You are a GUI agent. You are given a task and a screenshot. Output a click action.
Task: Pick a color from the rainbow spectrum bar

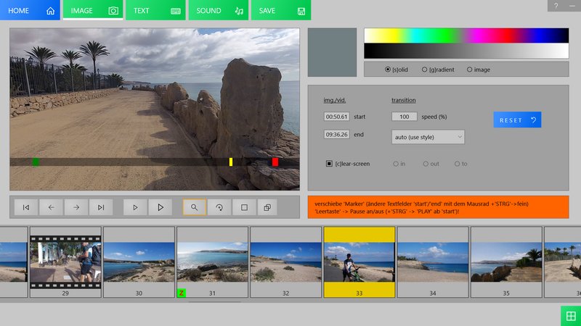point(466,35)
